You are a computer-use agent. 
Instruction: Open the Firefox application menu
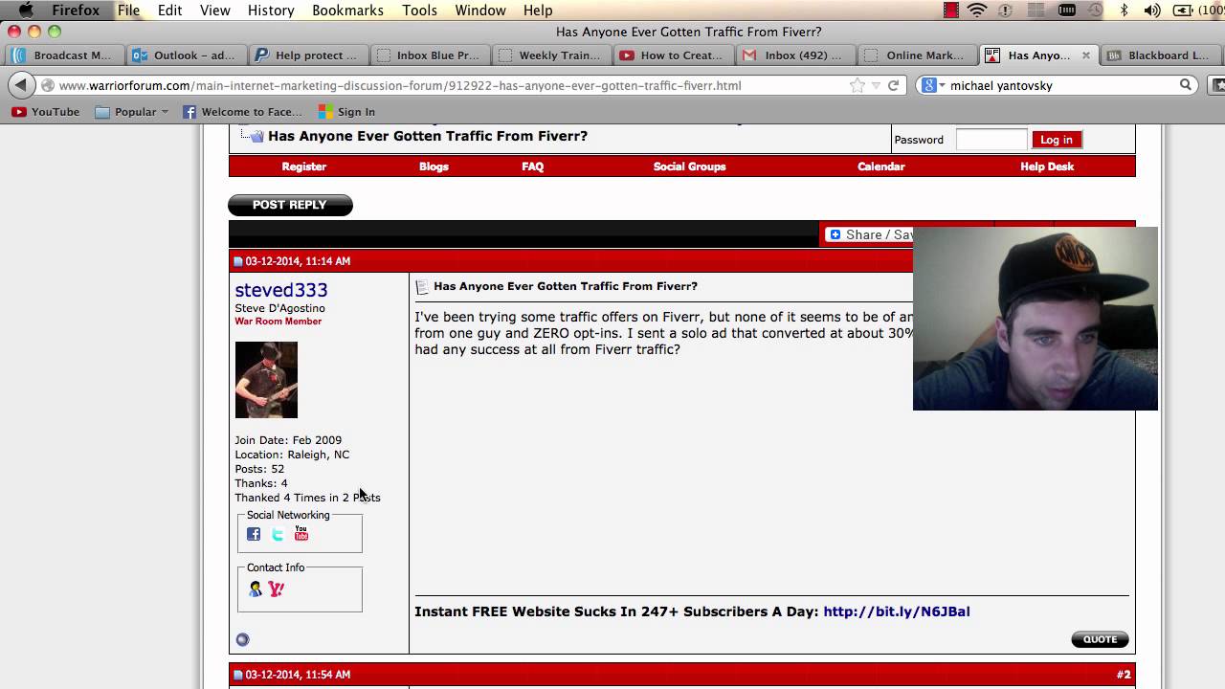[x=76, y=11]
